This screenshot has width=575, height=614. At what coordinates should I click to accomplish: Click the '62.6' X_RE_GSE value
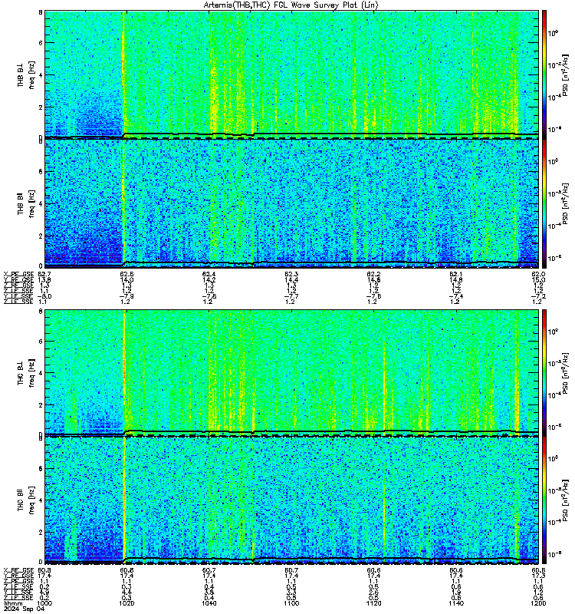click(127, 274)
